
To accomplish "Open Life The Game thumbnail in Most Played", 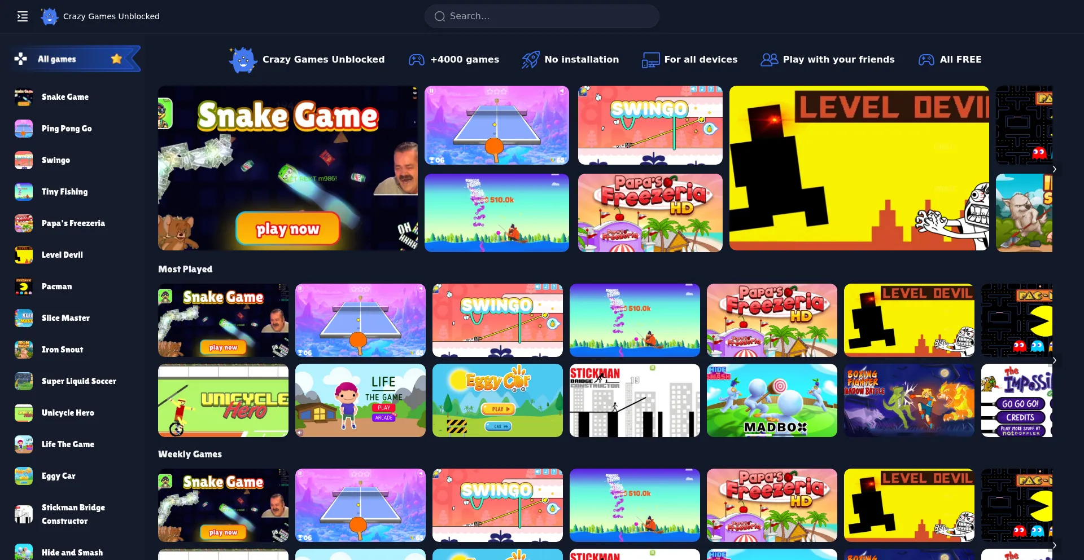I will [360, 400].
